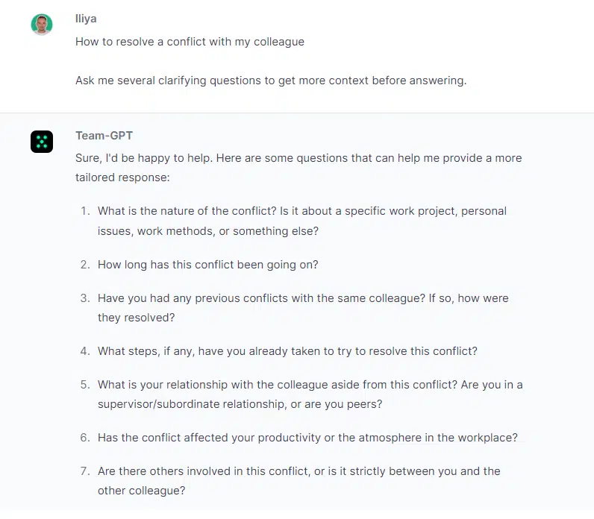Click question 6 about productivity or atmosphere
Image resolution: width=594 pixels, height=519 pixels.
point(307,438)
